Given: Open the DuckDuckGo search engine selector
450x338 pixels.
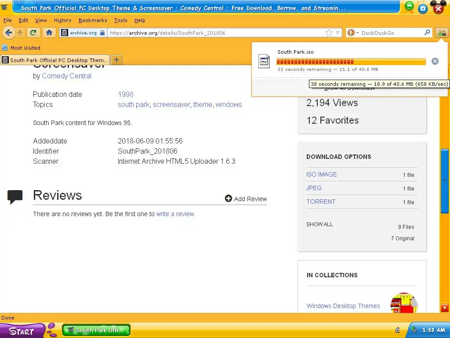Looking at the screenshot, I should pos(353,33).
